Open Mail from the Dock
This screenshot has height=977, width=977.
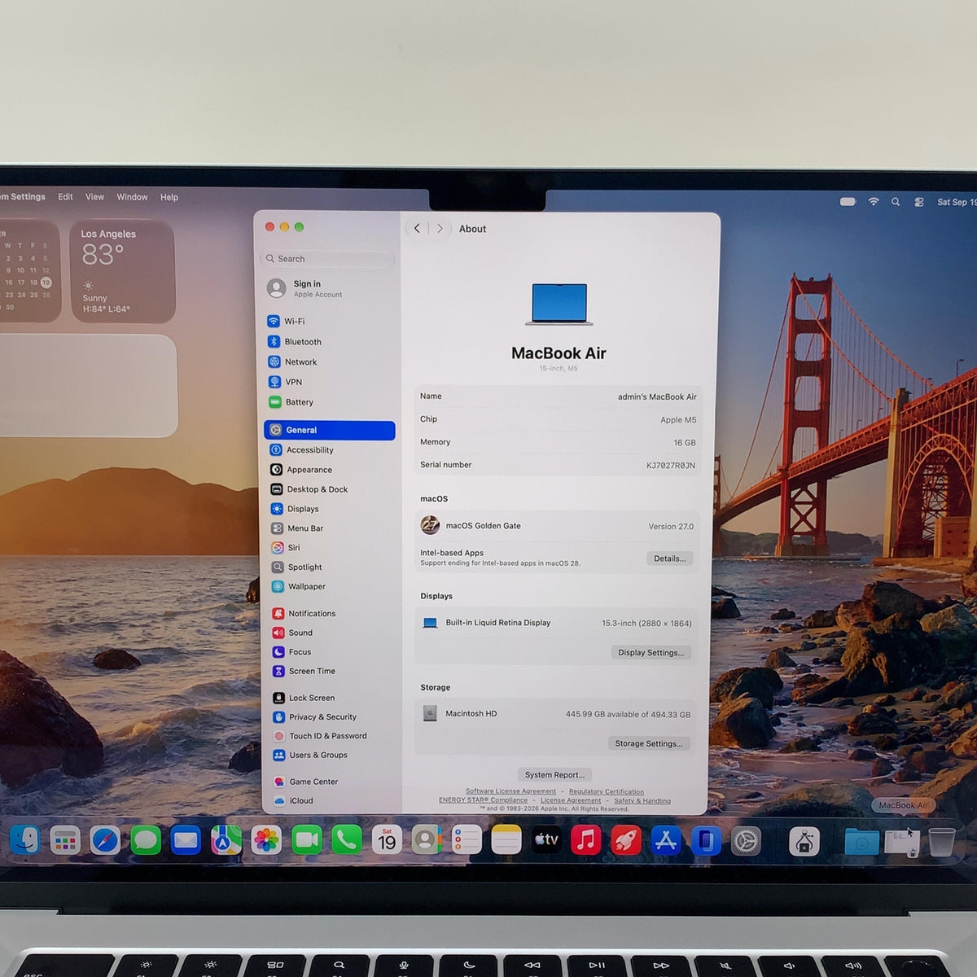coord(186,840)
